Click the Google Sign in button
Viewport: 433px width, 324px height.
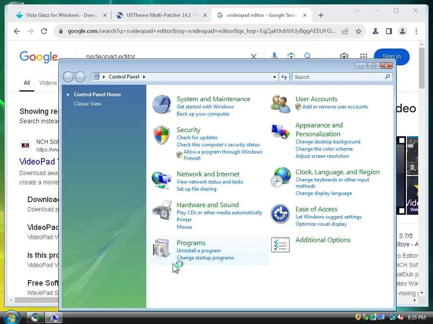(x=391, y=56)
